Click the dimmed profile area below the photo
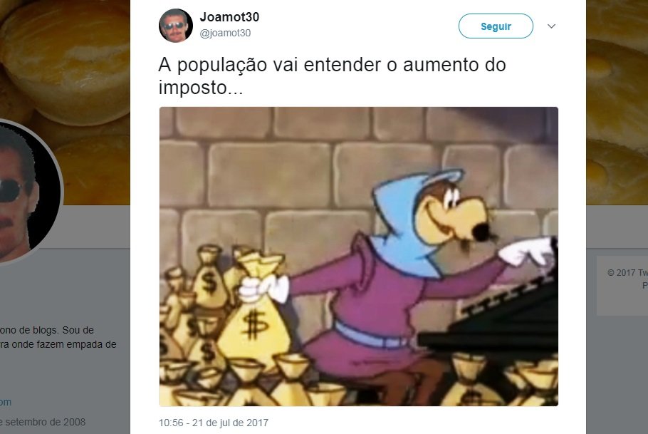The width and height of the screenshot is (648, 434). coord(65,289)
